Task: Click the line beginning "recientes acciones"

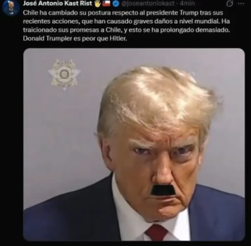Action: pos(126,21)
